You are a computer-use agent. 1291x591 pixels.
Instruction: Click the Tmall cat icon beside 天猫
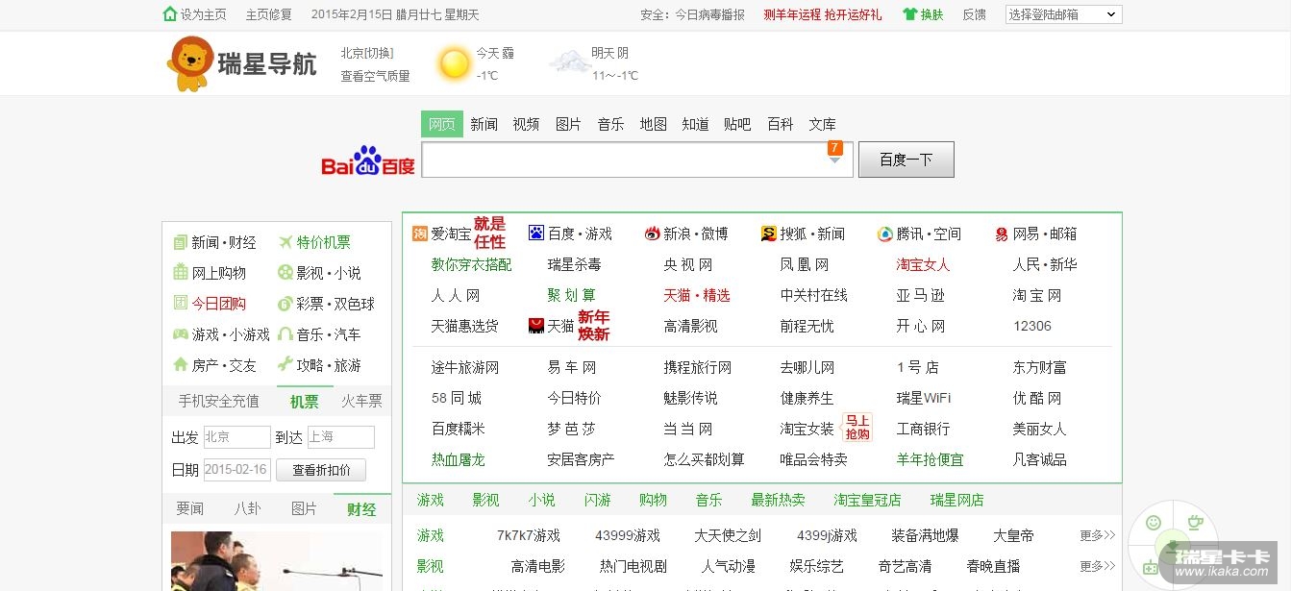[x=536, y=326]
